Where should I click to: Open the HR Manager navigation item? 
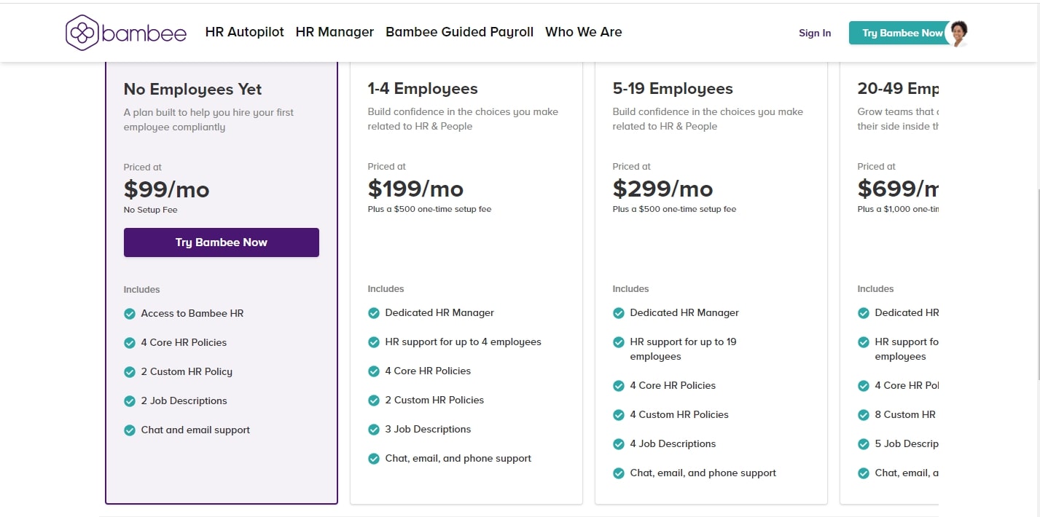pyautogui.click(x=335, y=32)
